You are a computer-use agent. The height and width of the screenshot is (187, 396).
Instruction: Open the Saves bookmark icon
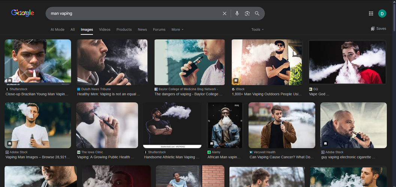(373, 29)
